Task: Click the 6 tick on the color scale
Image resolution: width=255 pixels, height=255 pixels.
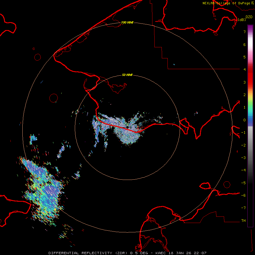Action: (245, 44)
